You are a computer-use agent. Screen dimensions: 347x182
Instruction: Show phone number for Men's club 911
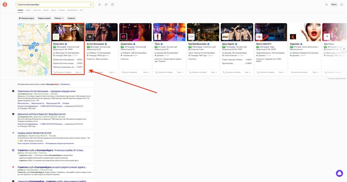click(266, 72)
